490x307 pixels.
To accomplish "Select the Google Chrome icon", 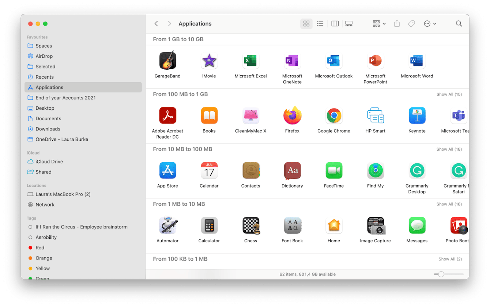I will point(334,115).
